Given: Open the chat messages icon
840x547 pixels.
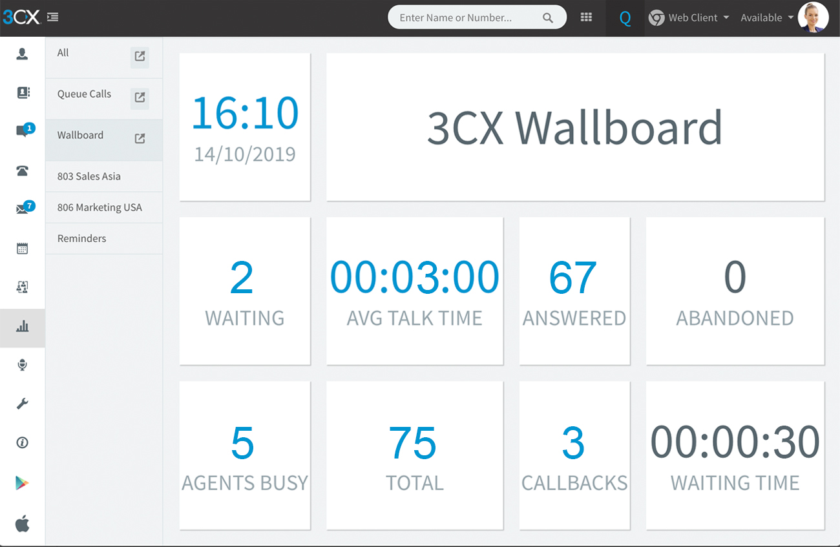Looking at the screenshot, I should point(23,132).
